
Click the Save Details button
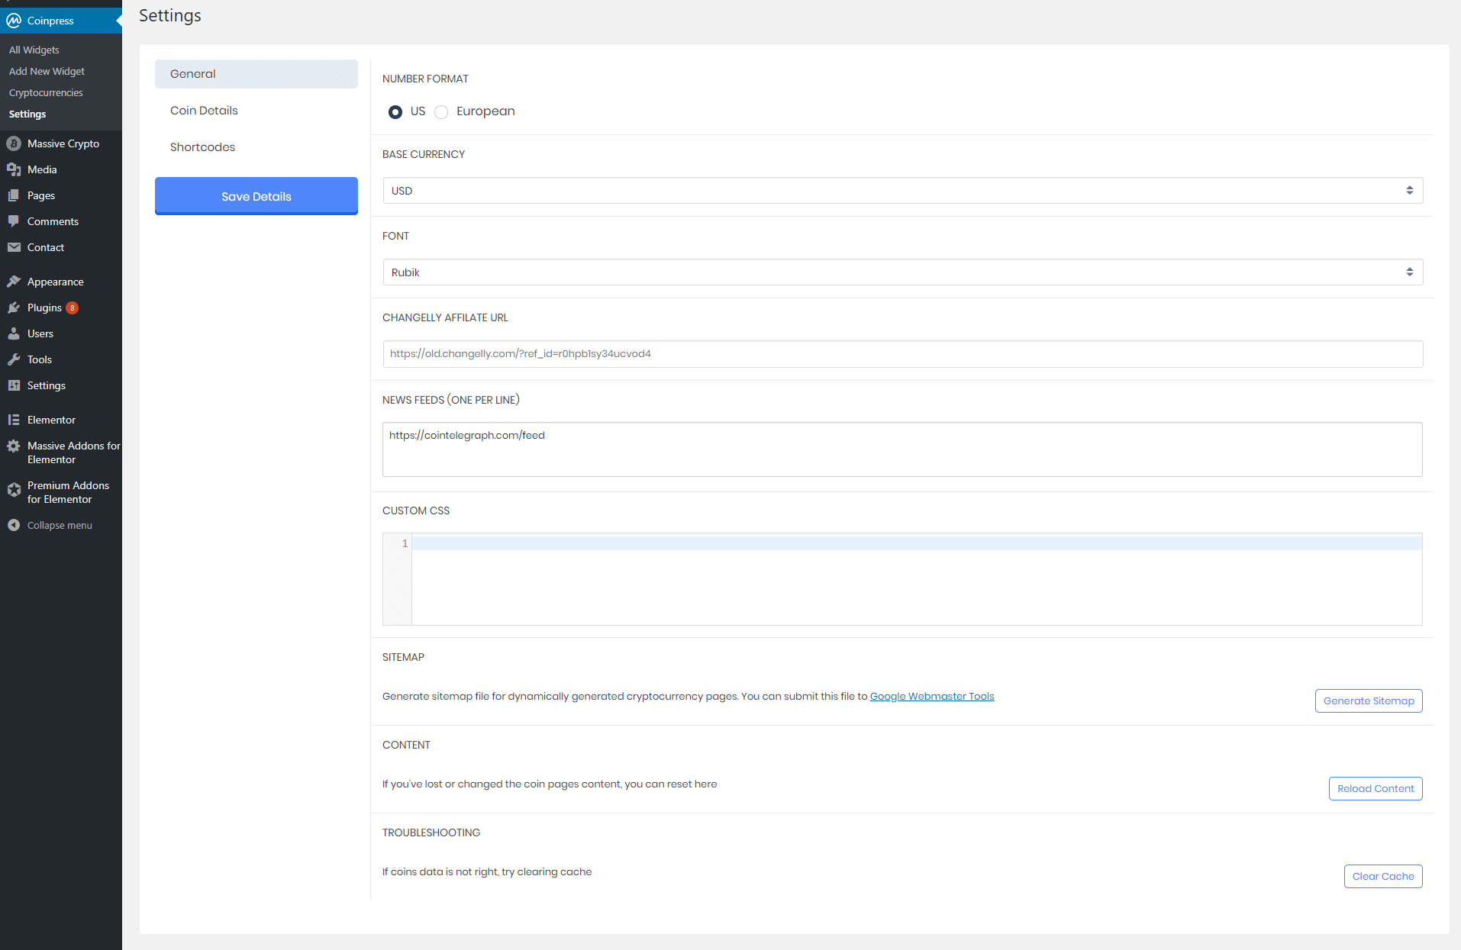[256, 196]
